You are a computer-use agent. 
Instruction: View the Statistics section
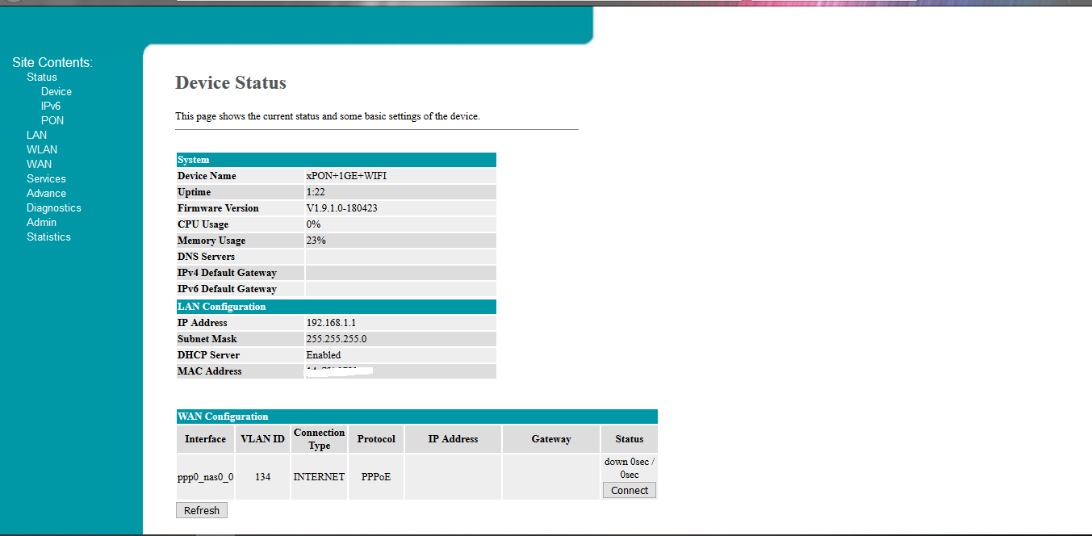click(x=48, y=237)
